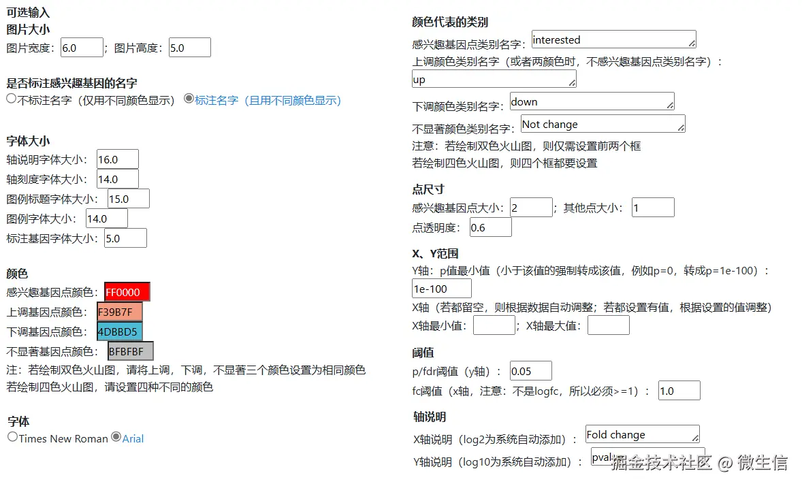
Task: Select the up category name text area
Action: [x=493, y=78]
